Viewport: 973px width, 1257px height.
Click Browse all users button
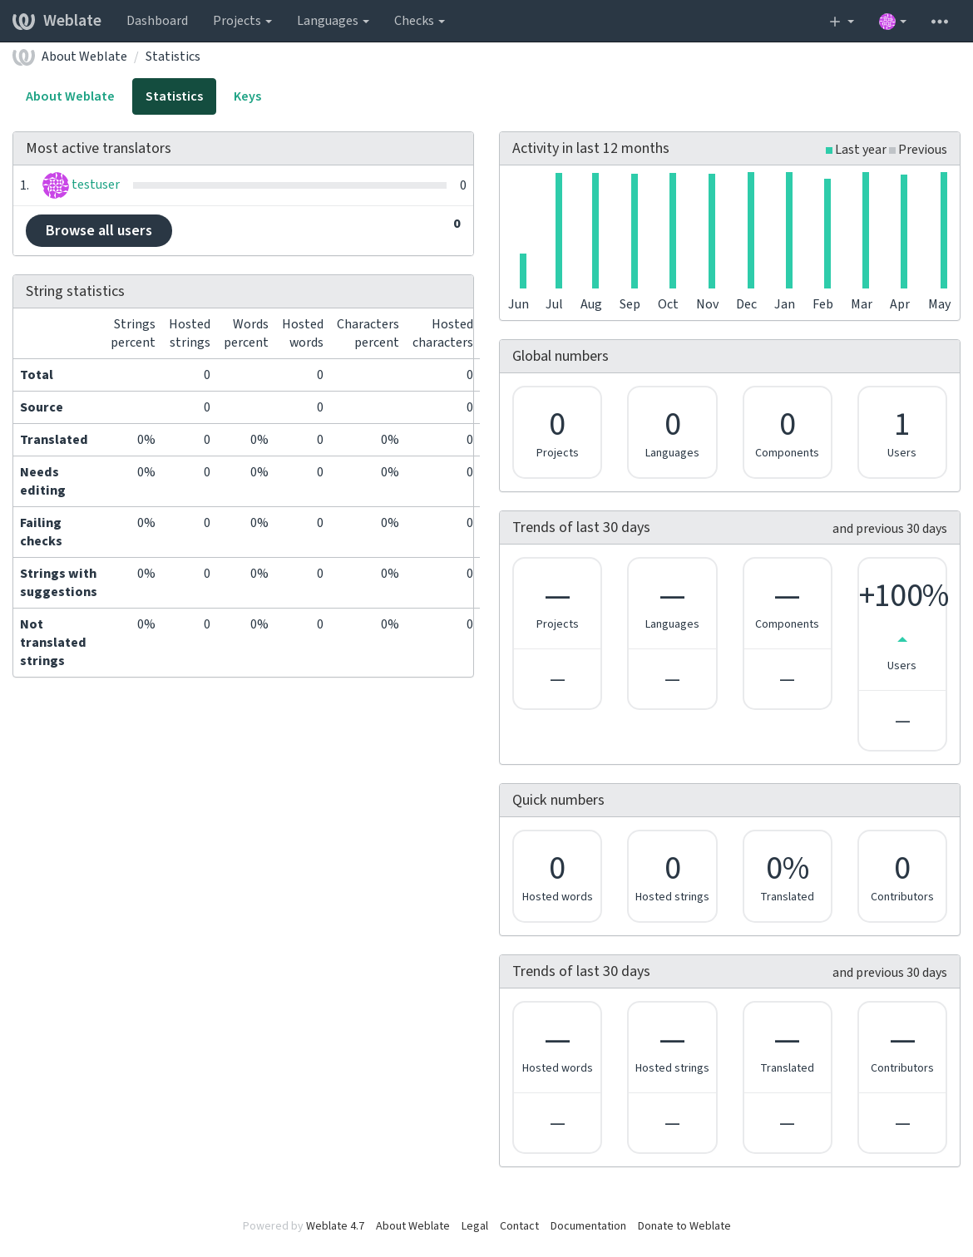click(x=99, y=230)
